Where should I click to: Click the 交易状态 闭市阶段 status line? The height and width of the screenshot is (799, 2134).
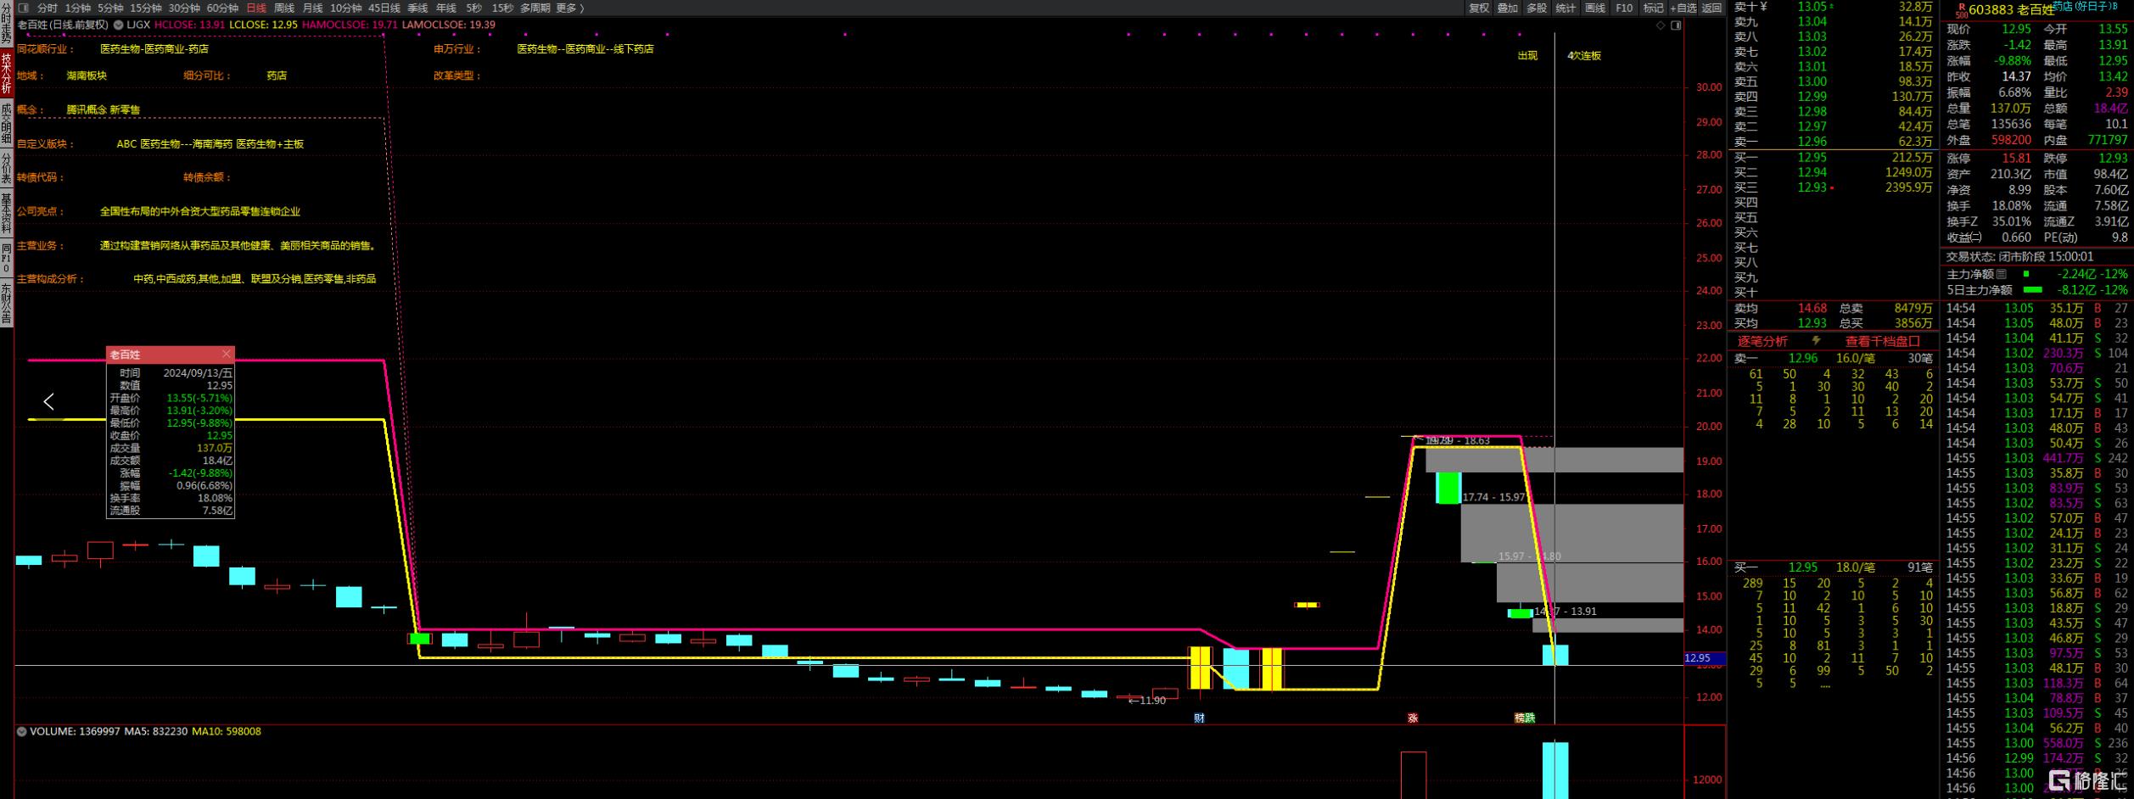[2019, 256]
